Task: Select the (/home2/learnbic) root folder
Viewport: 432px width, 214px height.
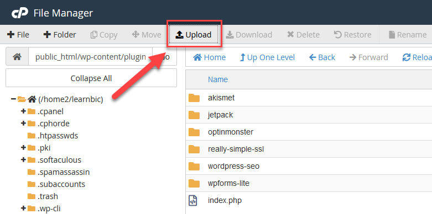Action: (71, 99)
